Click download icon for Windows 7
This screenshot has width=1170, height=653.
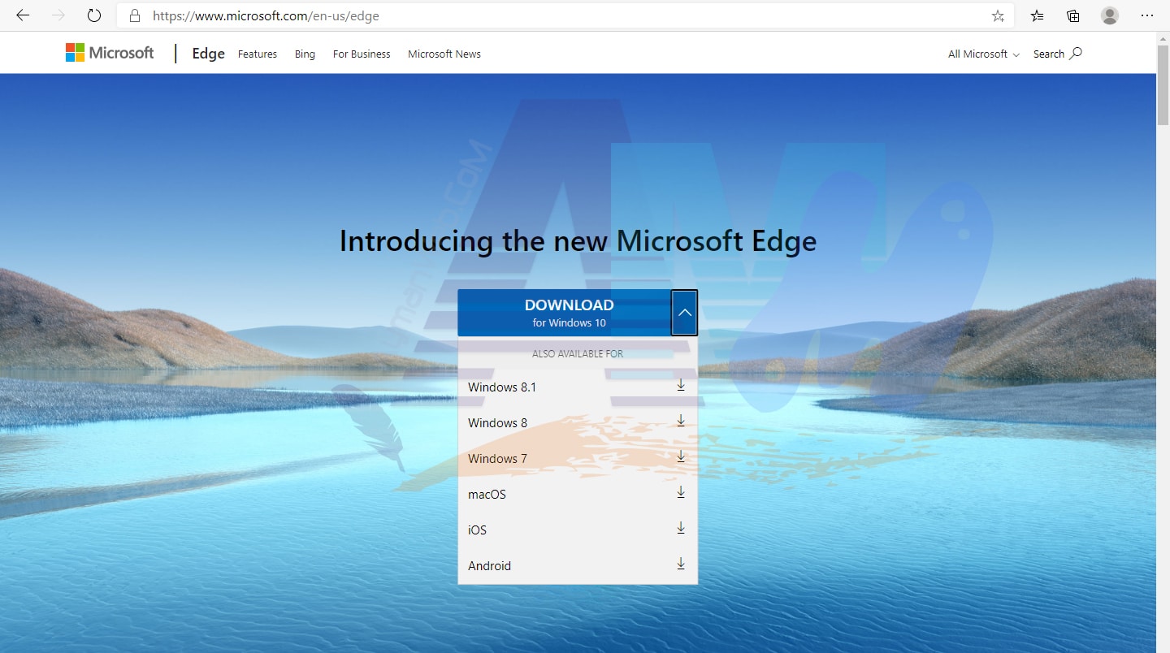[681, 456]
